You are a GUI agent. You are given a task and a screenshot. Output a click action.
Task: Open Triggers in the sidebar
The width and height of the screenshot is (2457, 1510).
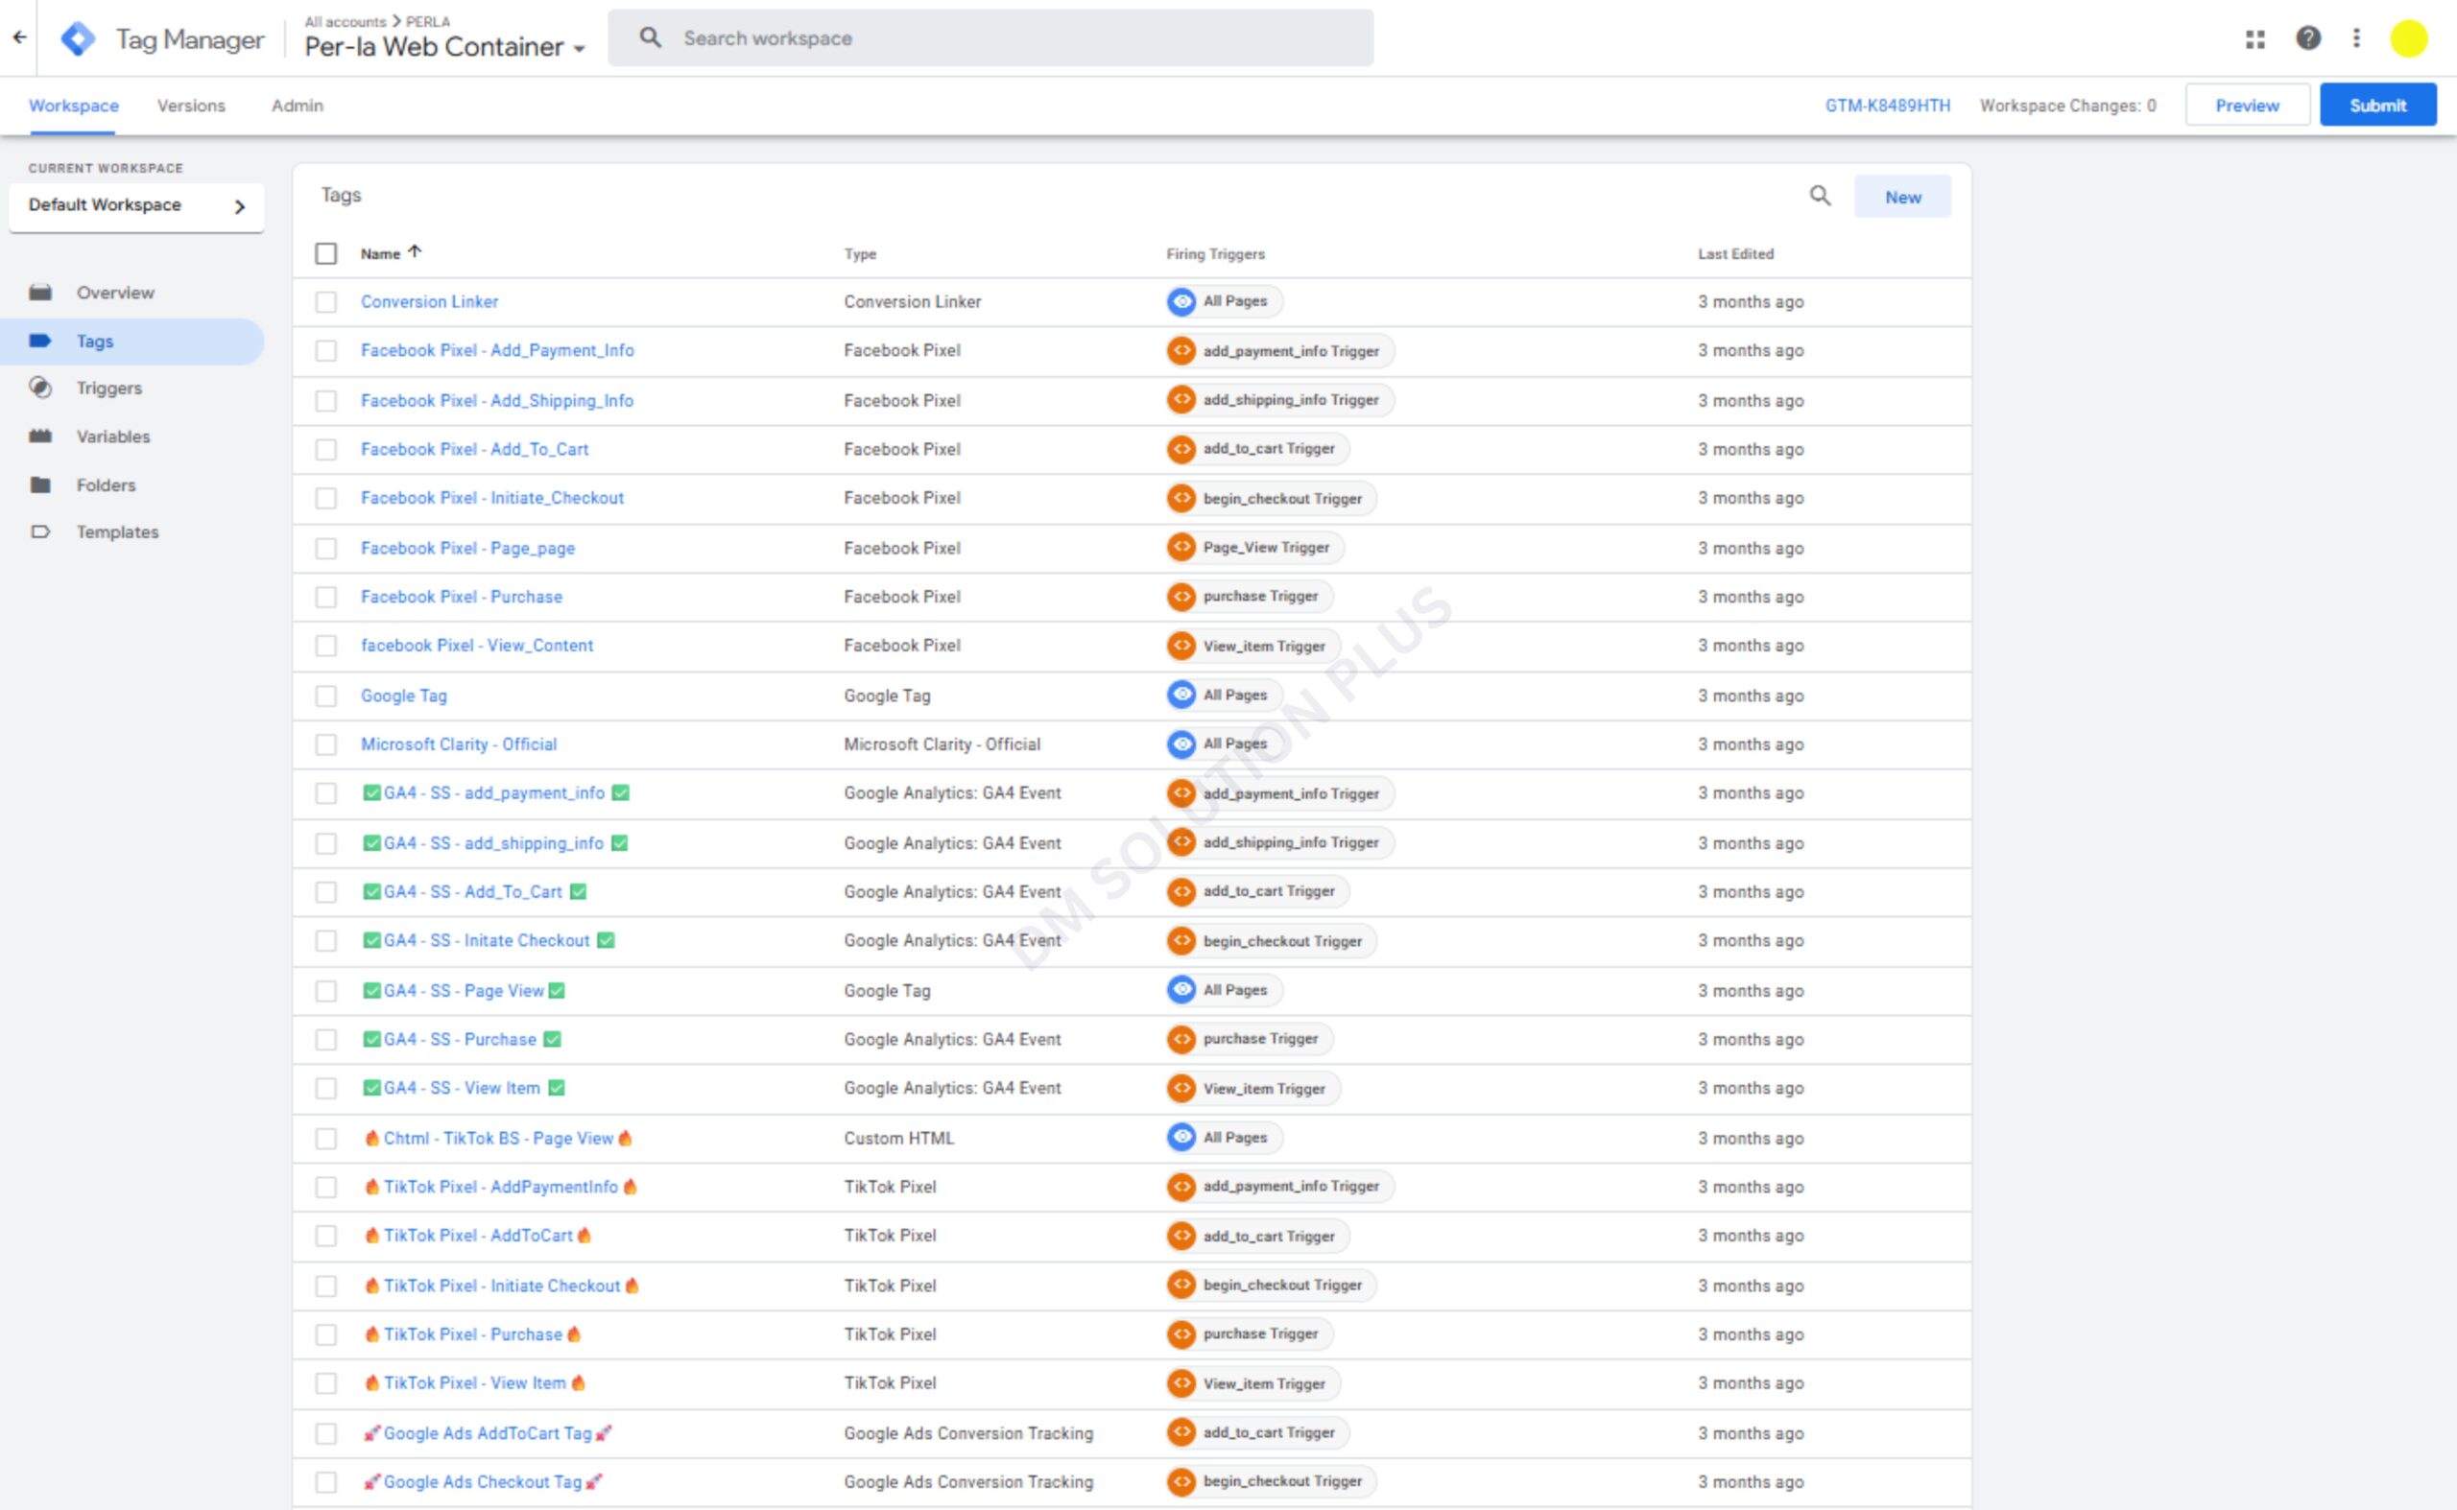coord(108,389)
